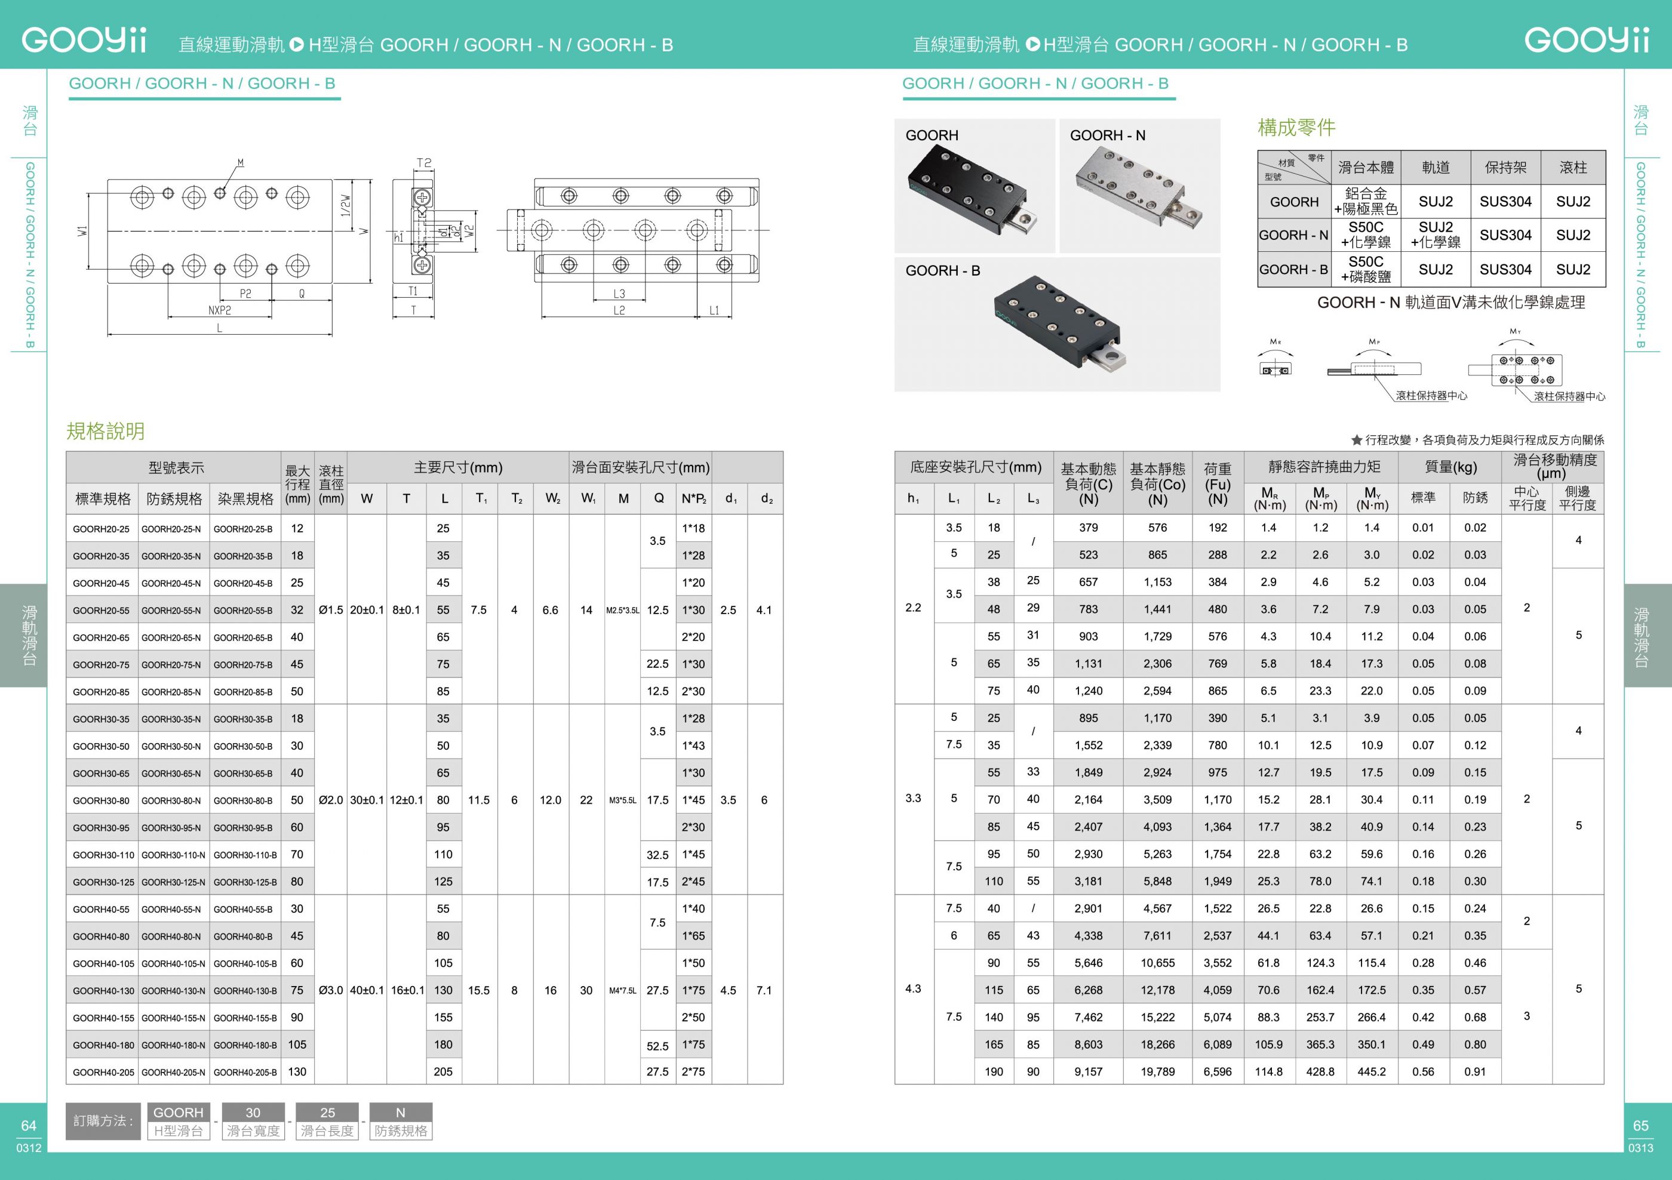Click the M4*7.5L thread cell
This screenshot has width=1672, height=1180.
tap(623, 990)
